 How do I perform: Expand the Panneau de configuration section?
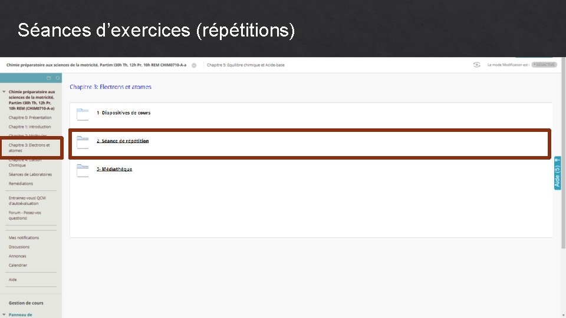pyautogui.click(x=4, y=314)
